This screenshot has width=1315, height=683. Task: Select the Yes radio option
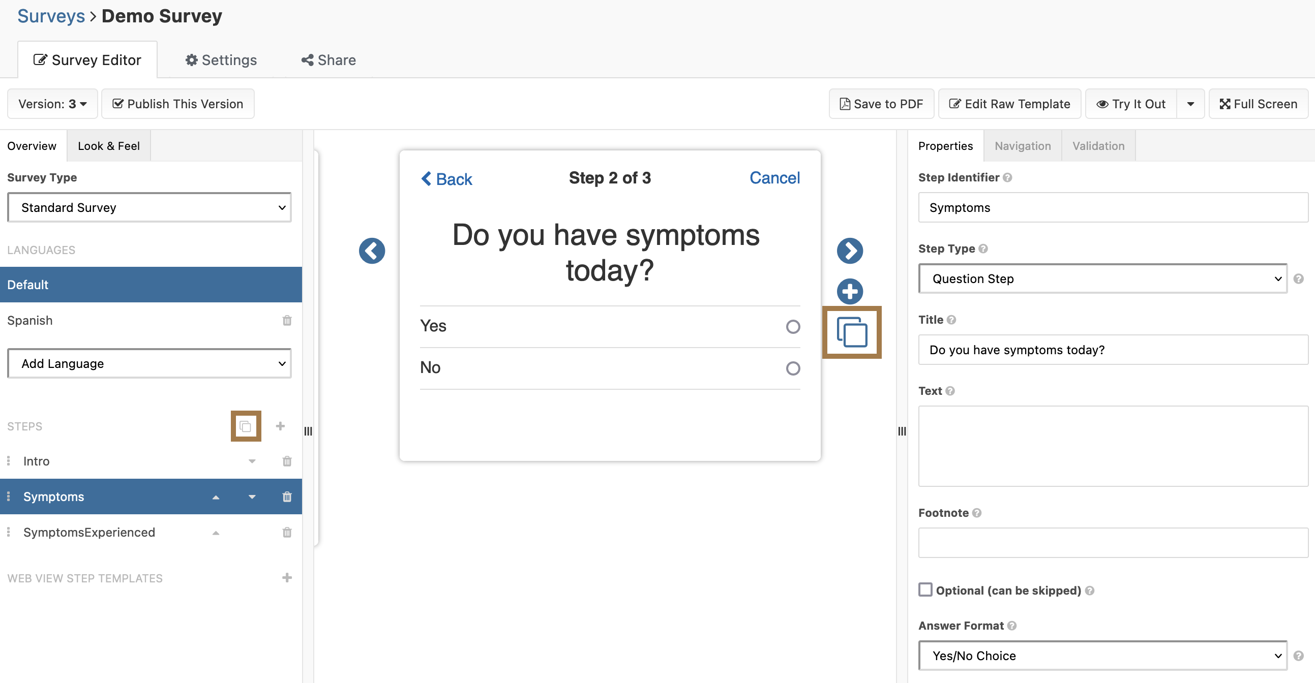click(793, 326)
